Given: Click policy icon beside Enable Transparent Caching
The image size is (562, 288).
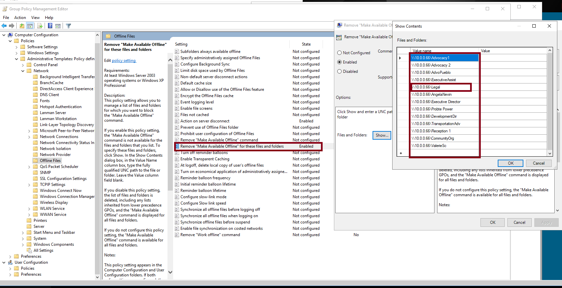Looking at the screenshot, I should (177, 159).
